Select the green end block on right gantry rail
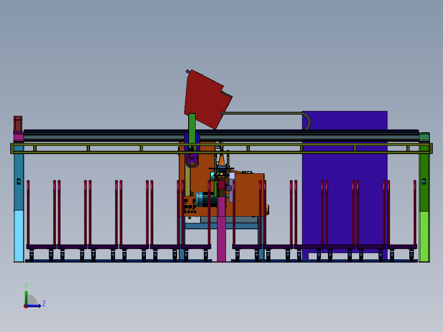The width and height of the screenshot is (443, 332). pos(425,137)
